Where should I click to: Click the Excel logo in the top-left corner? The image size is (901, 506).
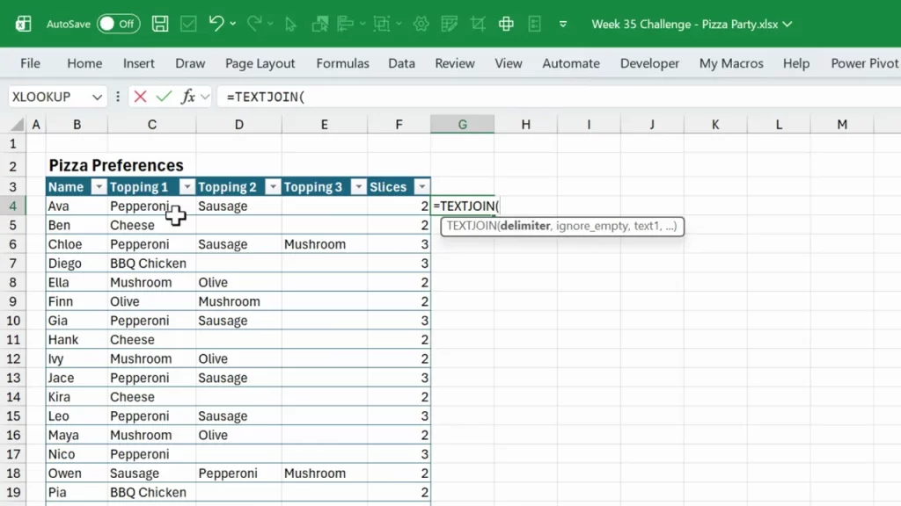click(x=22, y=24)
